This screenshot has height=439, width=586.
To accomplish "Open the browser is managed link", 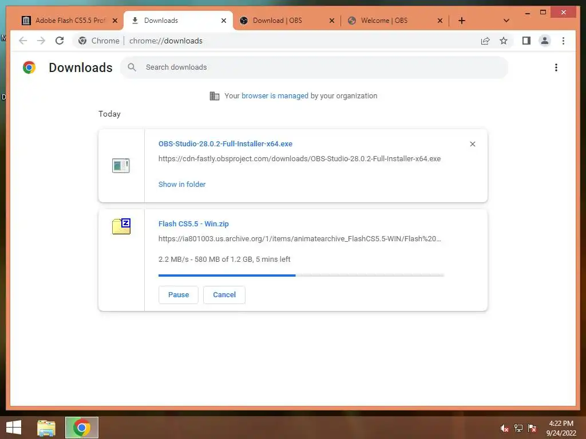I will click(x=275, y=95).
